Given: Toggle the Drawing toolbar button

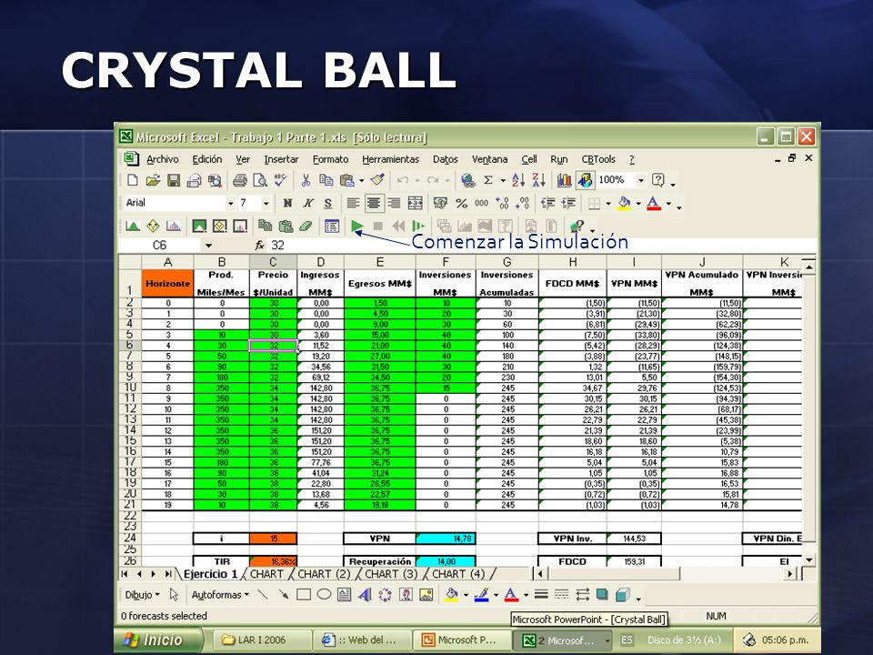Looking at the screenshot, I should tap(585, 180).
